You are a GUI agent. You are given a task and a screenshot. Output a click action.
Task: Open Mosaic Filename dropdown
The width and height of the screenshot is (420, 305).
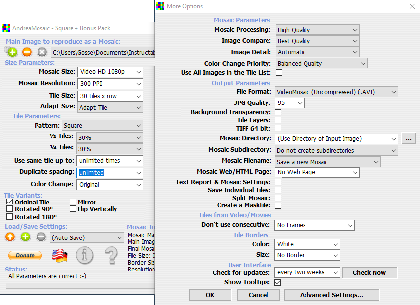[328, 162]
